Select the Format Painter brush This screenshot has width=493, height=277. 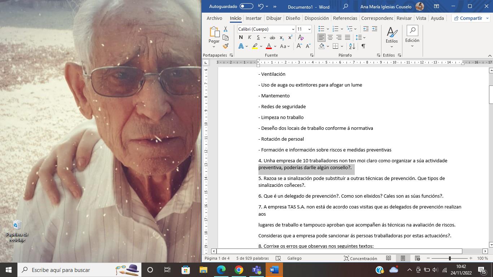pyautogui.click(x=226, y=46)
